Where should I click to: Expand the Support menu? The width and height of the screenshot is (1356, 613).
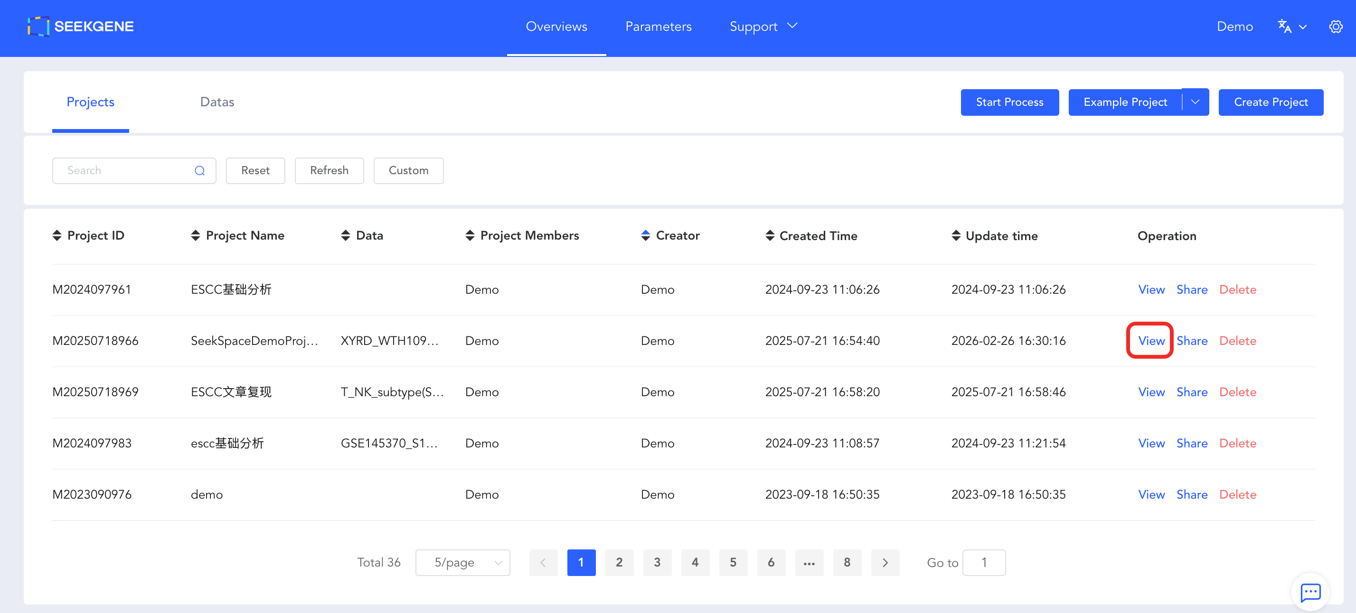point(763,26)
